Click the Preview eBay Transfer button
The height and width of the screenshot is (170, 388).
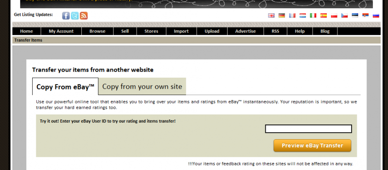point(312,146)
